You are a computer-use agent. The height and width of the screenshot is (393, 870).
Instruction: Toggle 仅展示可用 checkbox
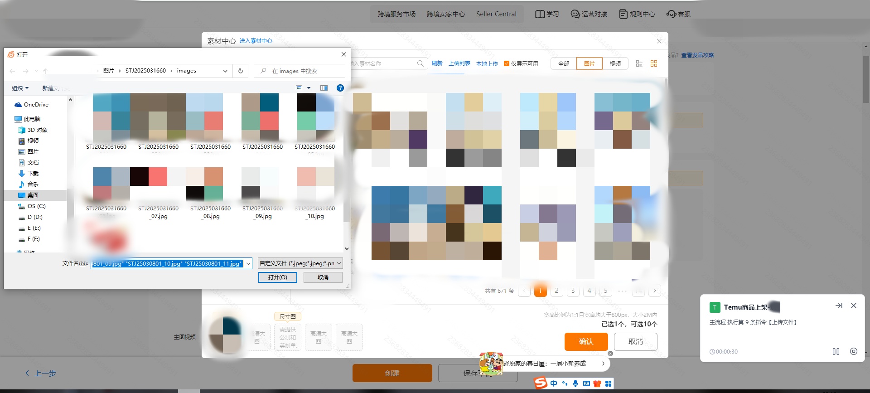[x=507, y=63]
